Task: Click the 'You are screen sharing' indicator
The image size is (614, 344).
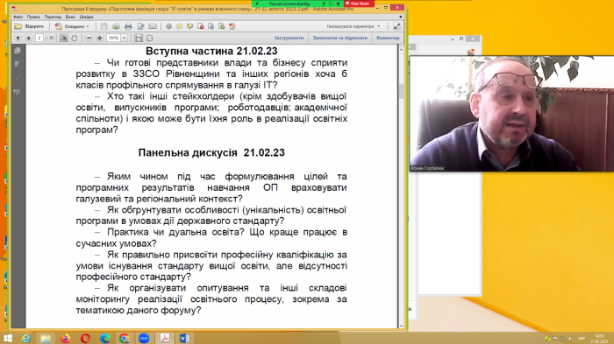Action: coord(289,4)
